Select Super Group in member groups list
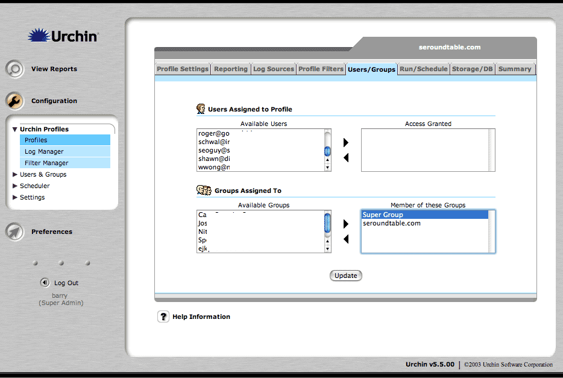 [x=425, y=215]
